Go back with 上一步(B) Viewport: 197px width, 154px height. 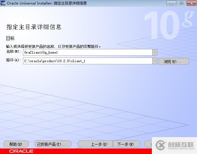click(x=95, y=144)
